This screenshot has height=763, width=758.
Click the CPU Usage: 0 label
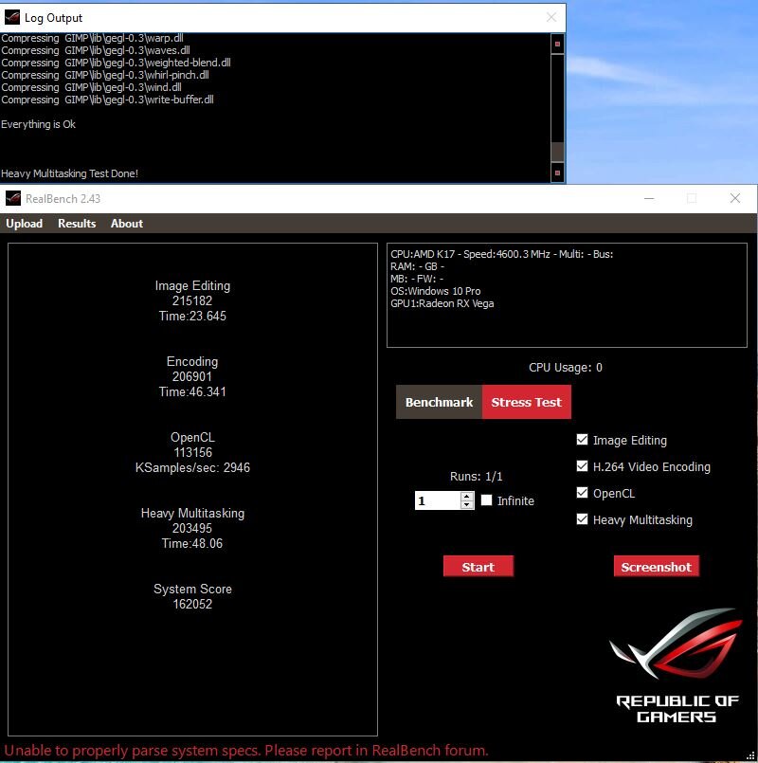(566, 368)
